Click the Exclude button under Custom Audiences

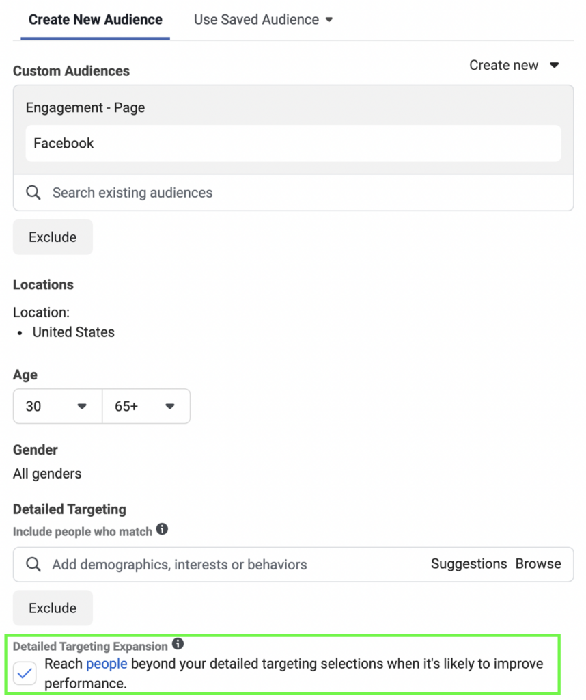click(x=53, y=237)
